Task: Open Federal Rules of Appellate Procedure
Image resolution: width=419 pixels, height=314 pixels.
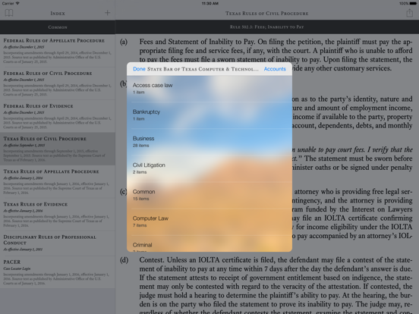Action: (x=58, y=51)
